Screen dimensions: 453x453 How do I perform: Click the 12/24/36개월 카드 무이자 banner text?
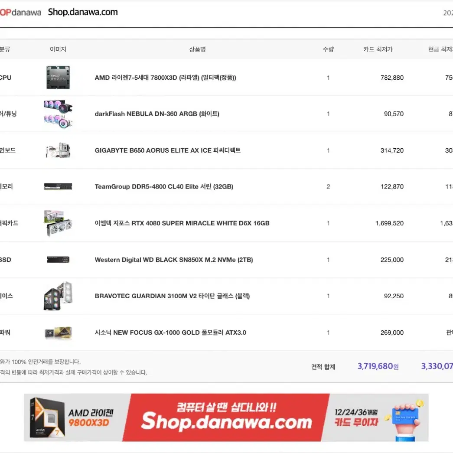pyautogui.click(x=356, y=417)
